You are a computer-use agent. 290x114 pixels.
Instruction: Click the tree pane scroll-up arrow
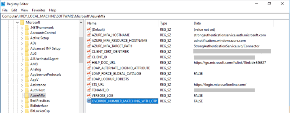[81, 22]
